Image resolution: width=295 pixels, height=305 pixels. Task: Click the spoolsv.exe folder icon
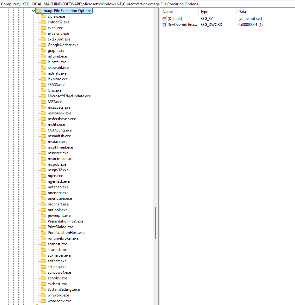tap(44, 278)
